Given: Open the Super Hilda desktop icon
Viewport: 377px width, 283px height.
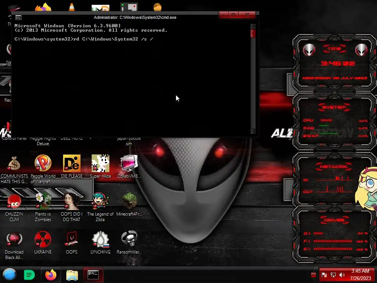Looking at the screenshot, I should [x=100, y=167].
